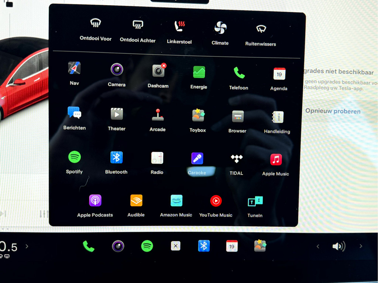
Task: Toggle Ontdooi Achter rear defrost
Action: 138,25
